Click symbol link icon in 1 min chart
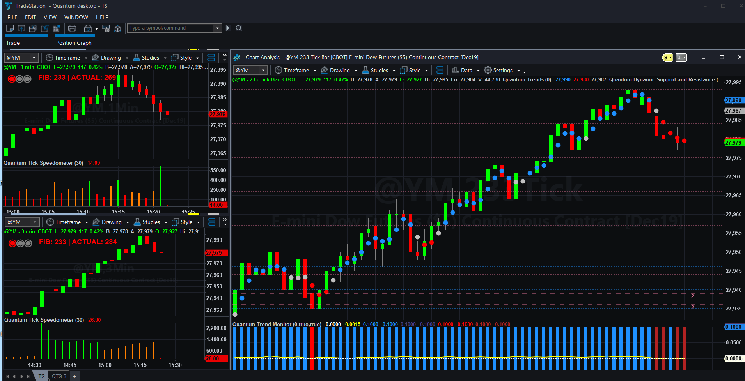 211,58
